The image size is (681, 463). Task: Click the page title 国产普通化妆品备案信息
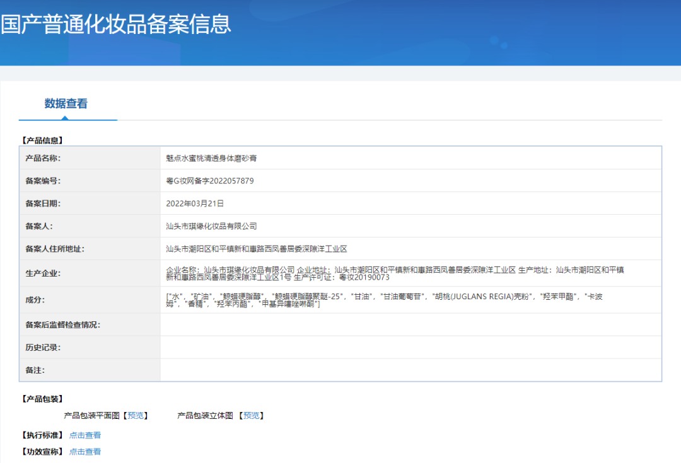pyautogui.click(x=116, y=25)
